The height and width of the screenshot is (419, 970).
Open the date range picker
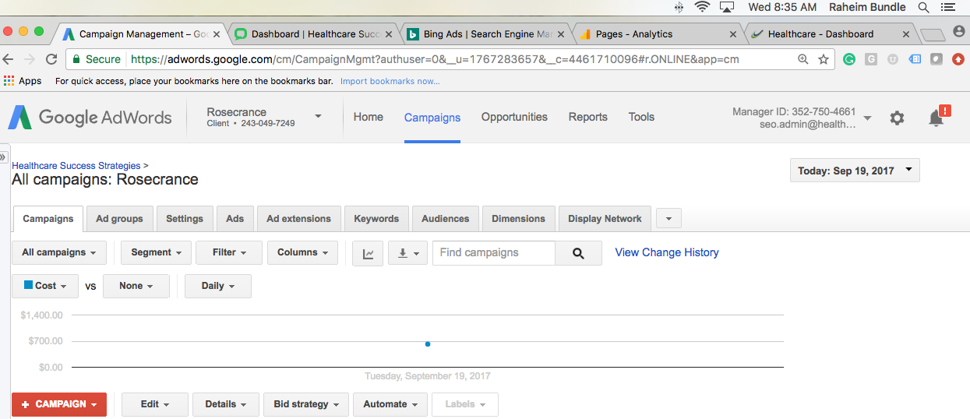[x=855, y=171]
